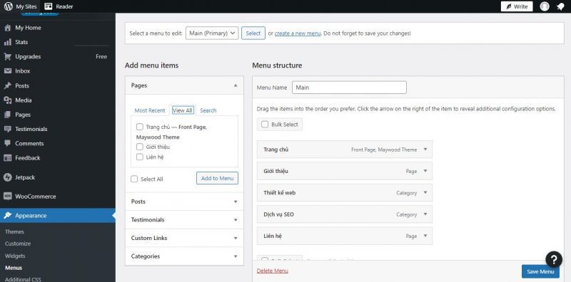Open the help question mark button
The image size is (571, 282).
tap(554, 259)
